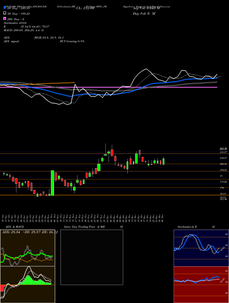Viewport: 229px width, 303px height.
Task: Click the last green candlestick on the right
Action: click(x=164, y=161)
